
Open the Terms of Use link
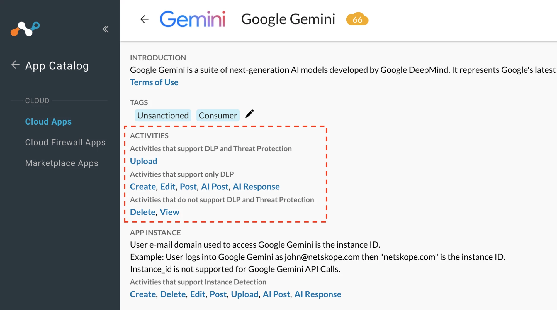[x=154, y=82]
